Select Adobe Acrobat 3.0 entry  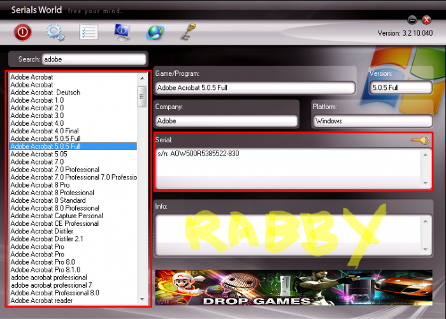click(73, 115)
